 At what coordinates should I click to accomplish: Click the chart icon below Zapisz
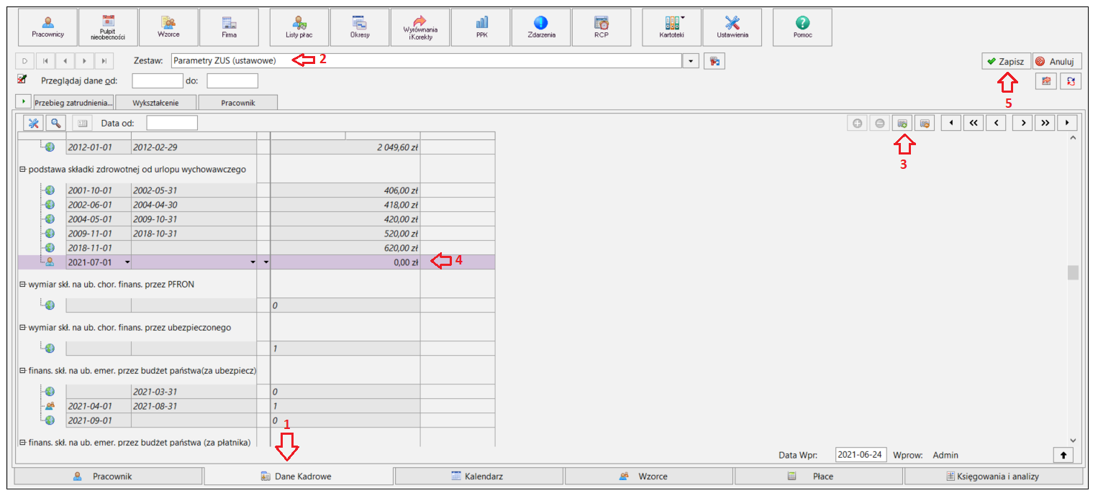click(1046, 81)
